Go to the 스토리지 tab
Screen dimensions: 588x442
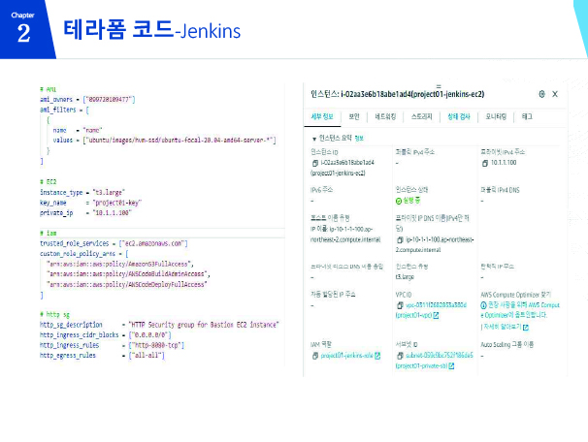coord(421,116)
